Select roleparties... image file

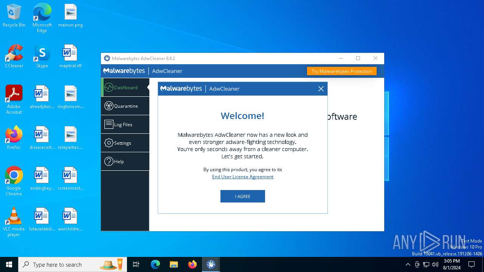(70, 138)
